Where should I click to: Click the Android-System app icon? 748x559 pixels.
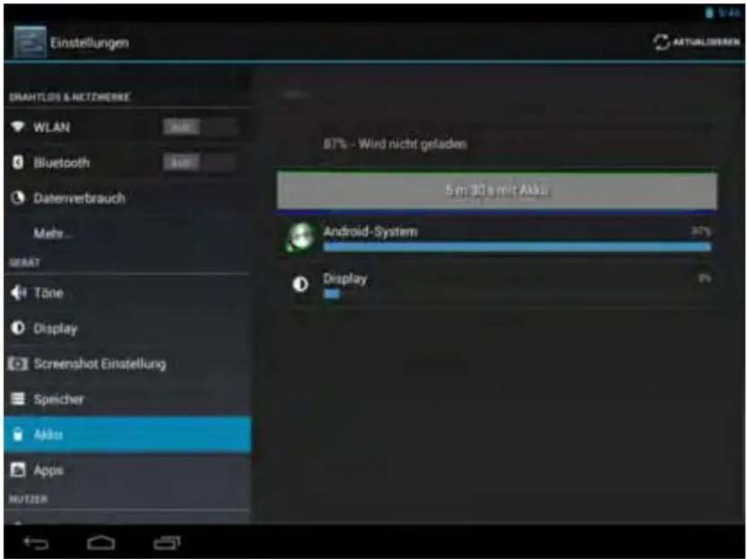click(299, 237)
